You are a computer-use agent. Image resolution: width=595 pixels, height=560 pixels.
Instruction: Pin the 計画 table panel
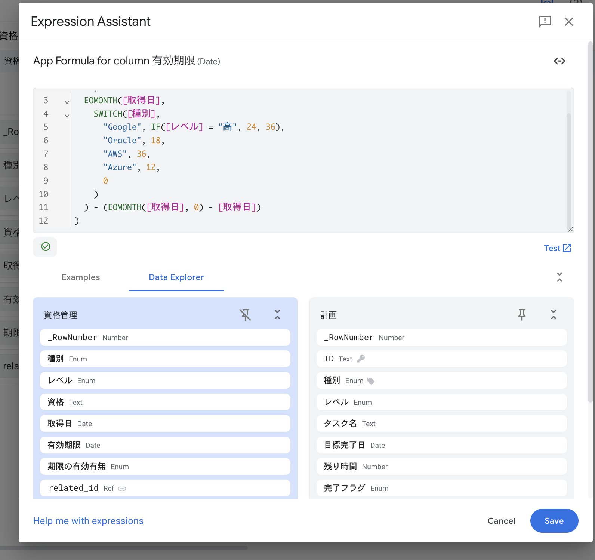pos(522,315)
